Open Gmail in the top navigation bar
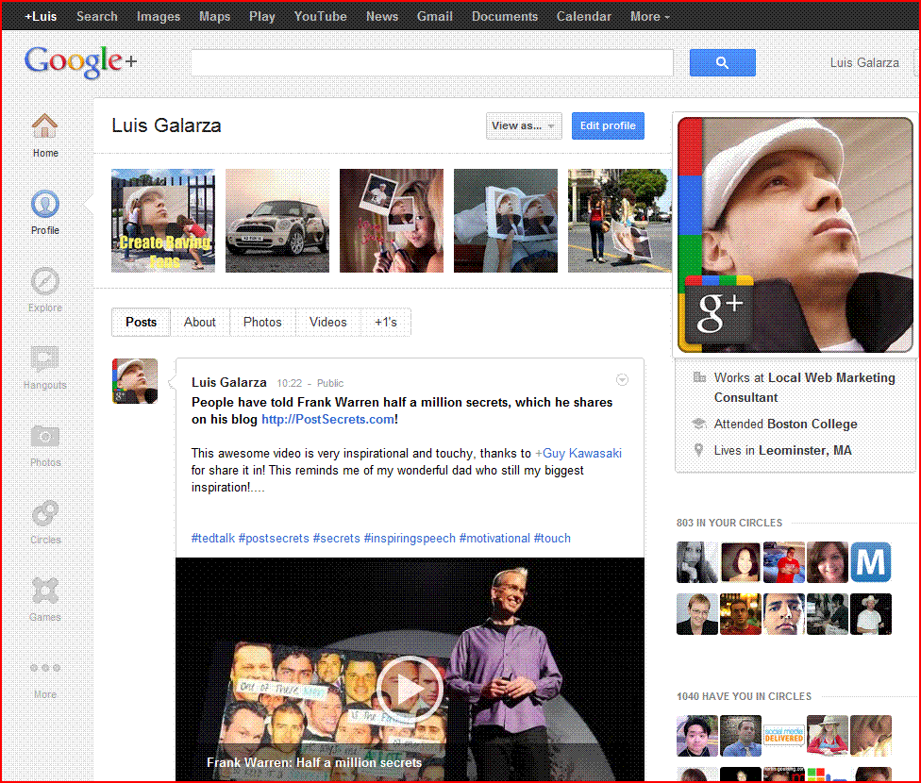 pyautogui.click(x=435, y=16)
